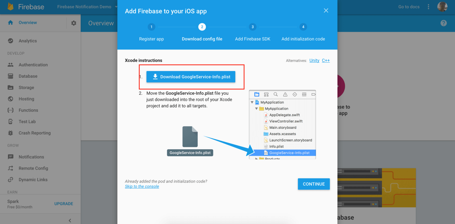Open Crash Reporting in the sidebar

click(x=35, y=133)
